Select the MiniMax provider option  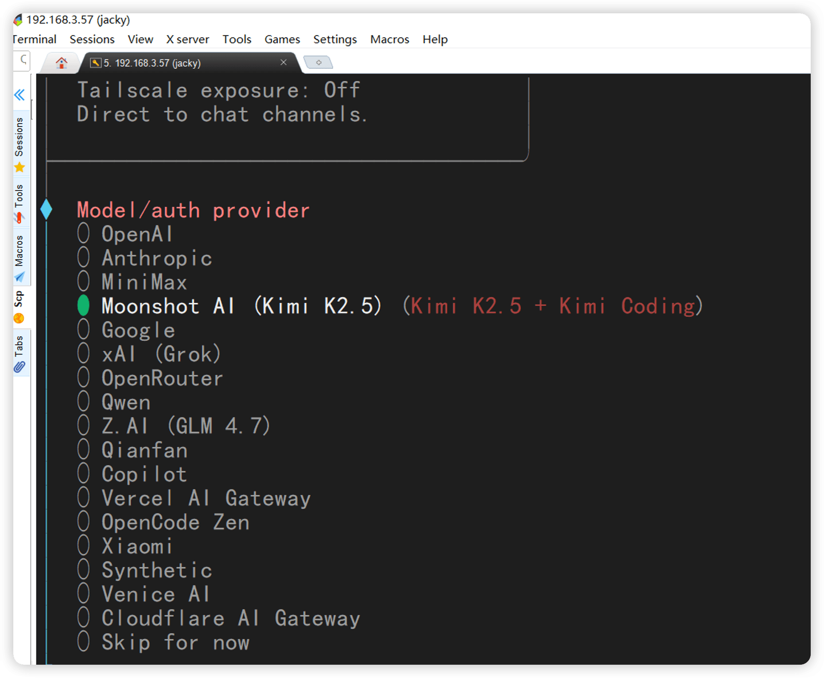(132, 282)
